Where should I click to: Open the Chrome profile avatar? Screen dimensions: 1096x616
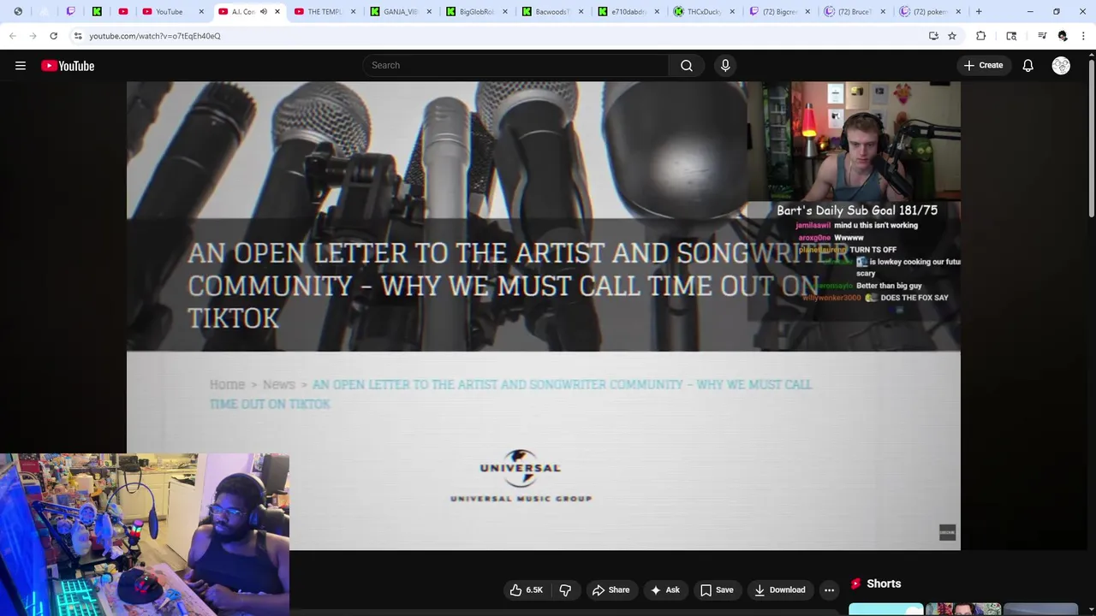[x=1063, y=36]
